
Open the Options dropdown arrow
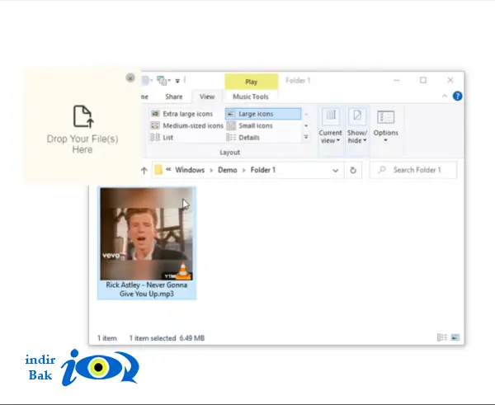pyautogui.click(x=385, y=140)
